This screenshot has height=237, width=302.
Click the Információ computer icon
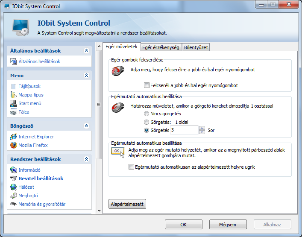[x=14, y=170]
